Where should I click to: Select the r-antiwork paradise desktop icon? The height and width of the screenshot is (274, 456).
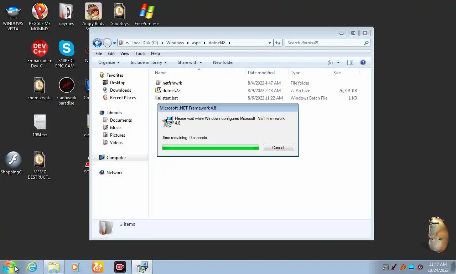(66, 91)
